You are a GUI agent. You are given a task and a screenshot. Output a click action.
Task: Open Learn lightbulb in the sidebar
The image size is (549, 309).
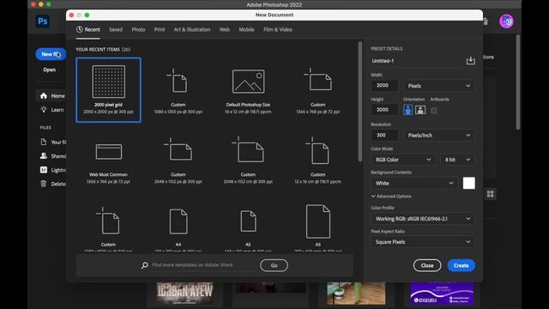[x=52, y=110]
